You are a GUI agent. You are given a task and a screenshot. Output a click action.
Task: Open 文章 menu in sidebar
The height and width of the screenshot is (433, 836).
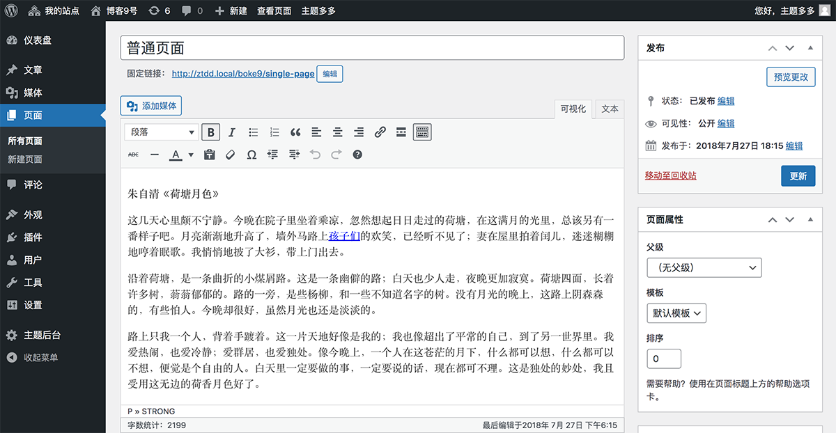(53, 70)
